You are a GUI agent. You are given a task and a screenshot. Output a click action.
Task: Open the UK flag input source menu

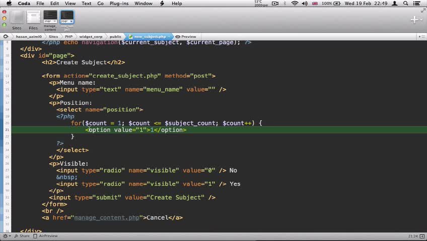click(315, 4)
